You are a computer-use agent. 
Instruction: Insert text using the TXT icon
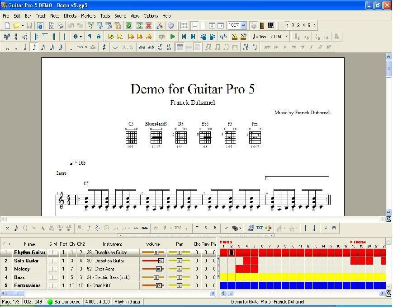(x=260, y=228)
